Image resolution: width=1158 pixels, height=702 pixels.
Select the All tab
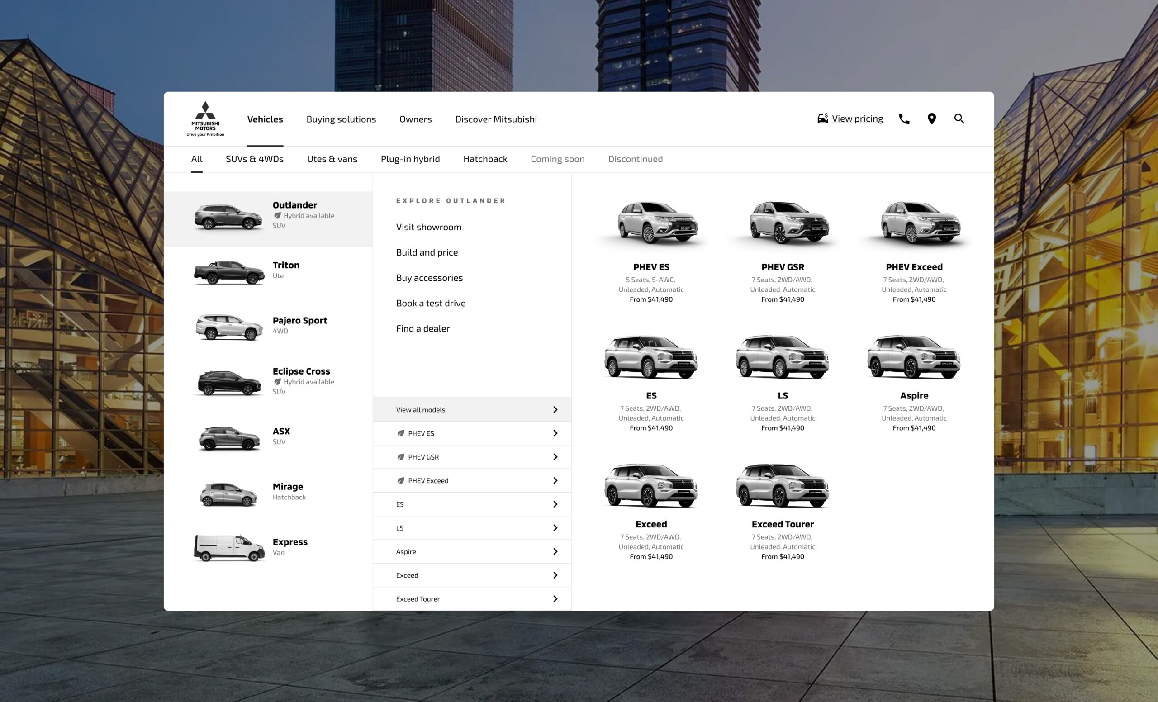point(196,159)
